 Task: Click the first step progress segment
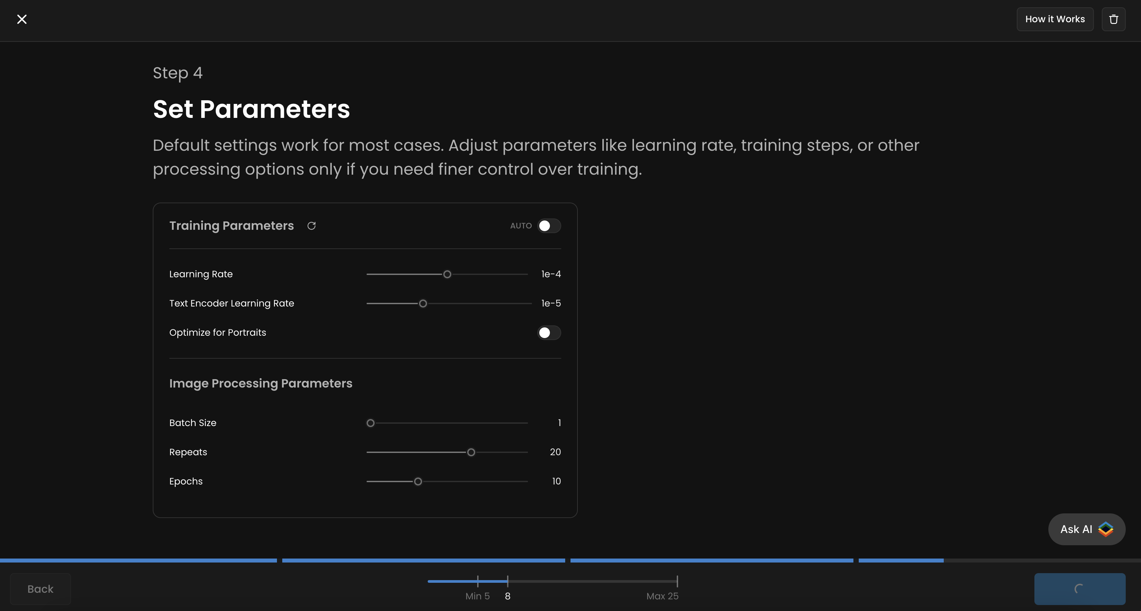tap(138, 561)
